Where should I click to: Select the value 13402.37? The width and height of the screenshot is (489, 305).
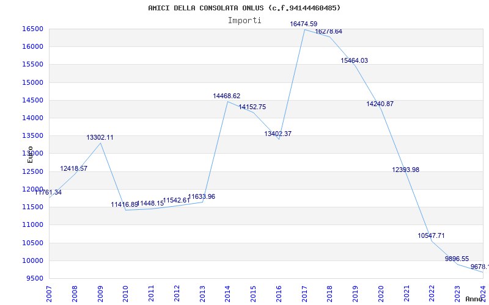278,134
